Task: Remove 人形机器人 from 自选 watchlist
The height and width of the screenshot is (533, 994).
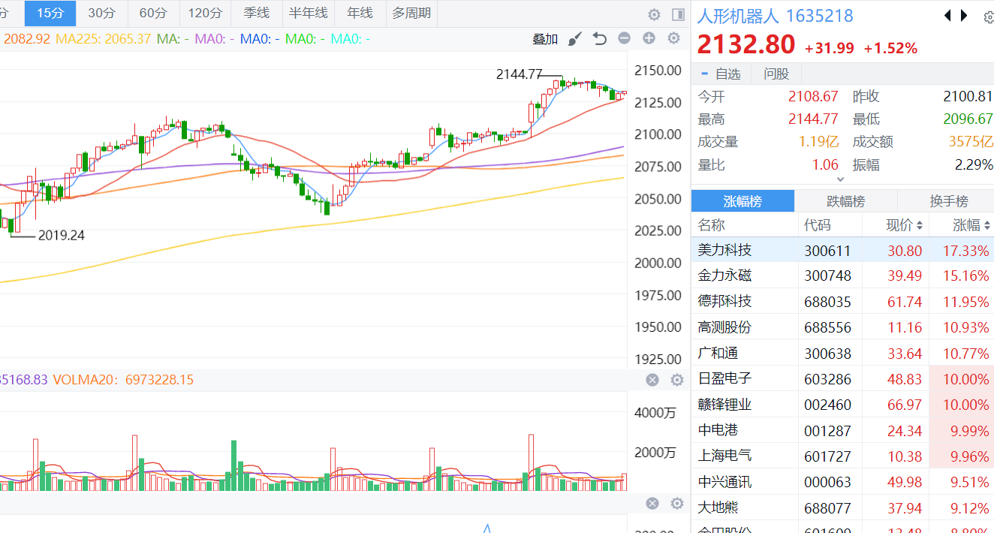Action: (721, 74)
